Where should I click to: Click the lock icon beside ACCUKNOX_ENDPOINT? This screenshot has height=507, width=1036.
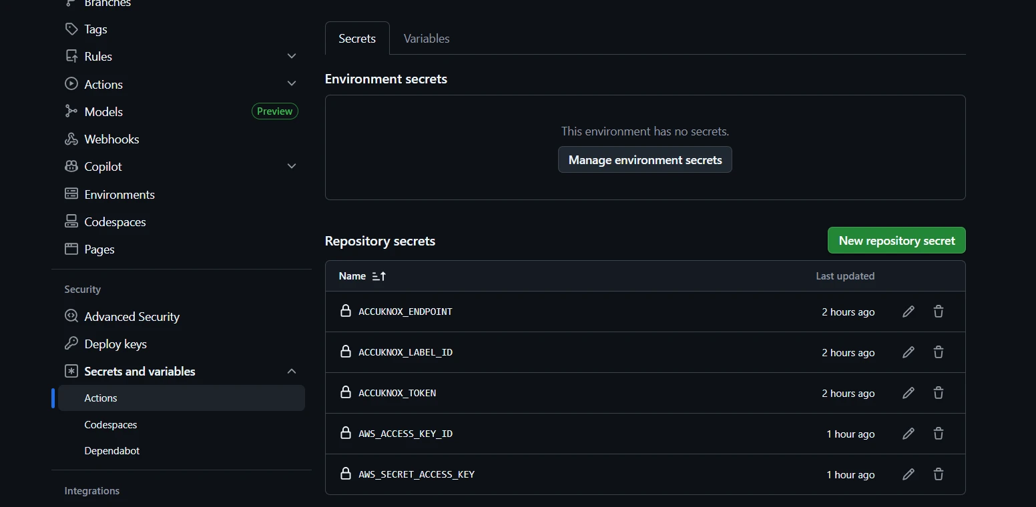(x=346, y=311)
